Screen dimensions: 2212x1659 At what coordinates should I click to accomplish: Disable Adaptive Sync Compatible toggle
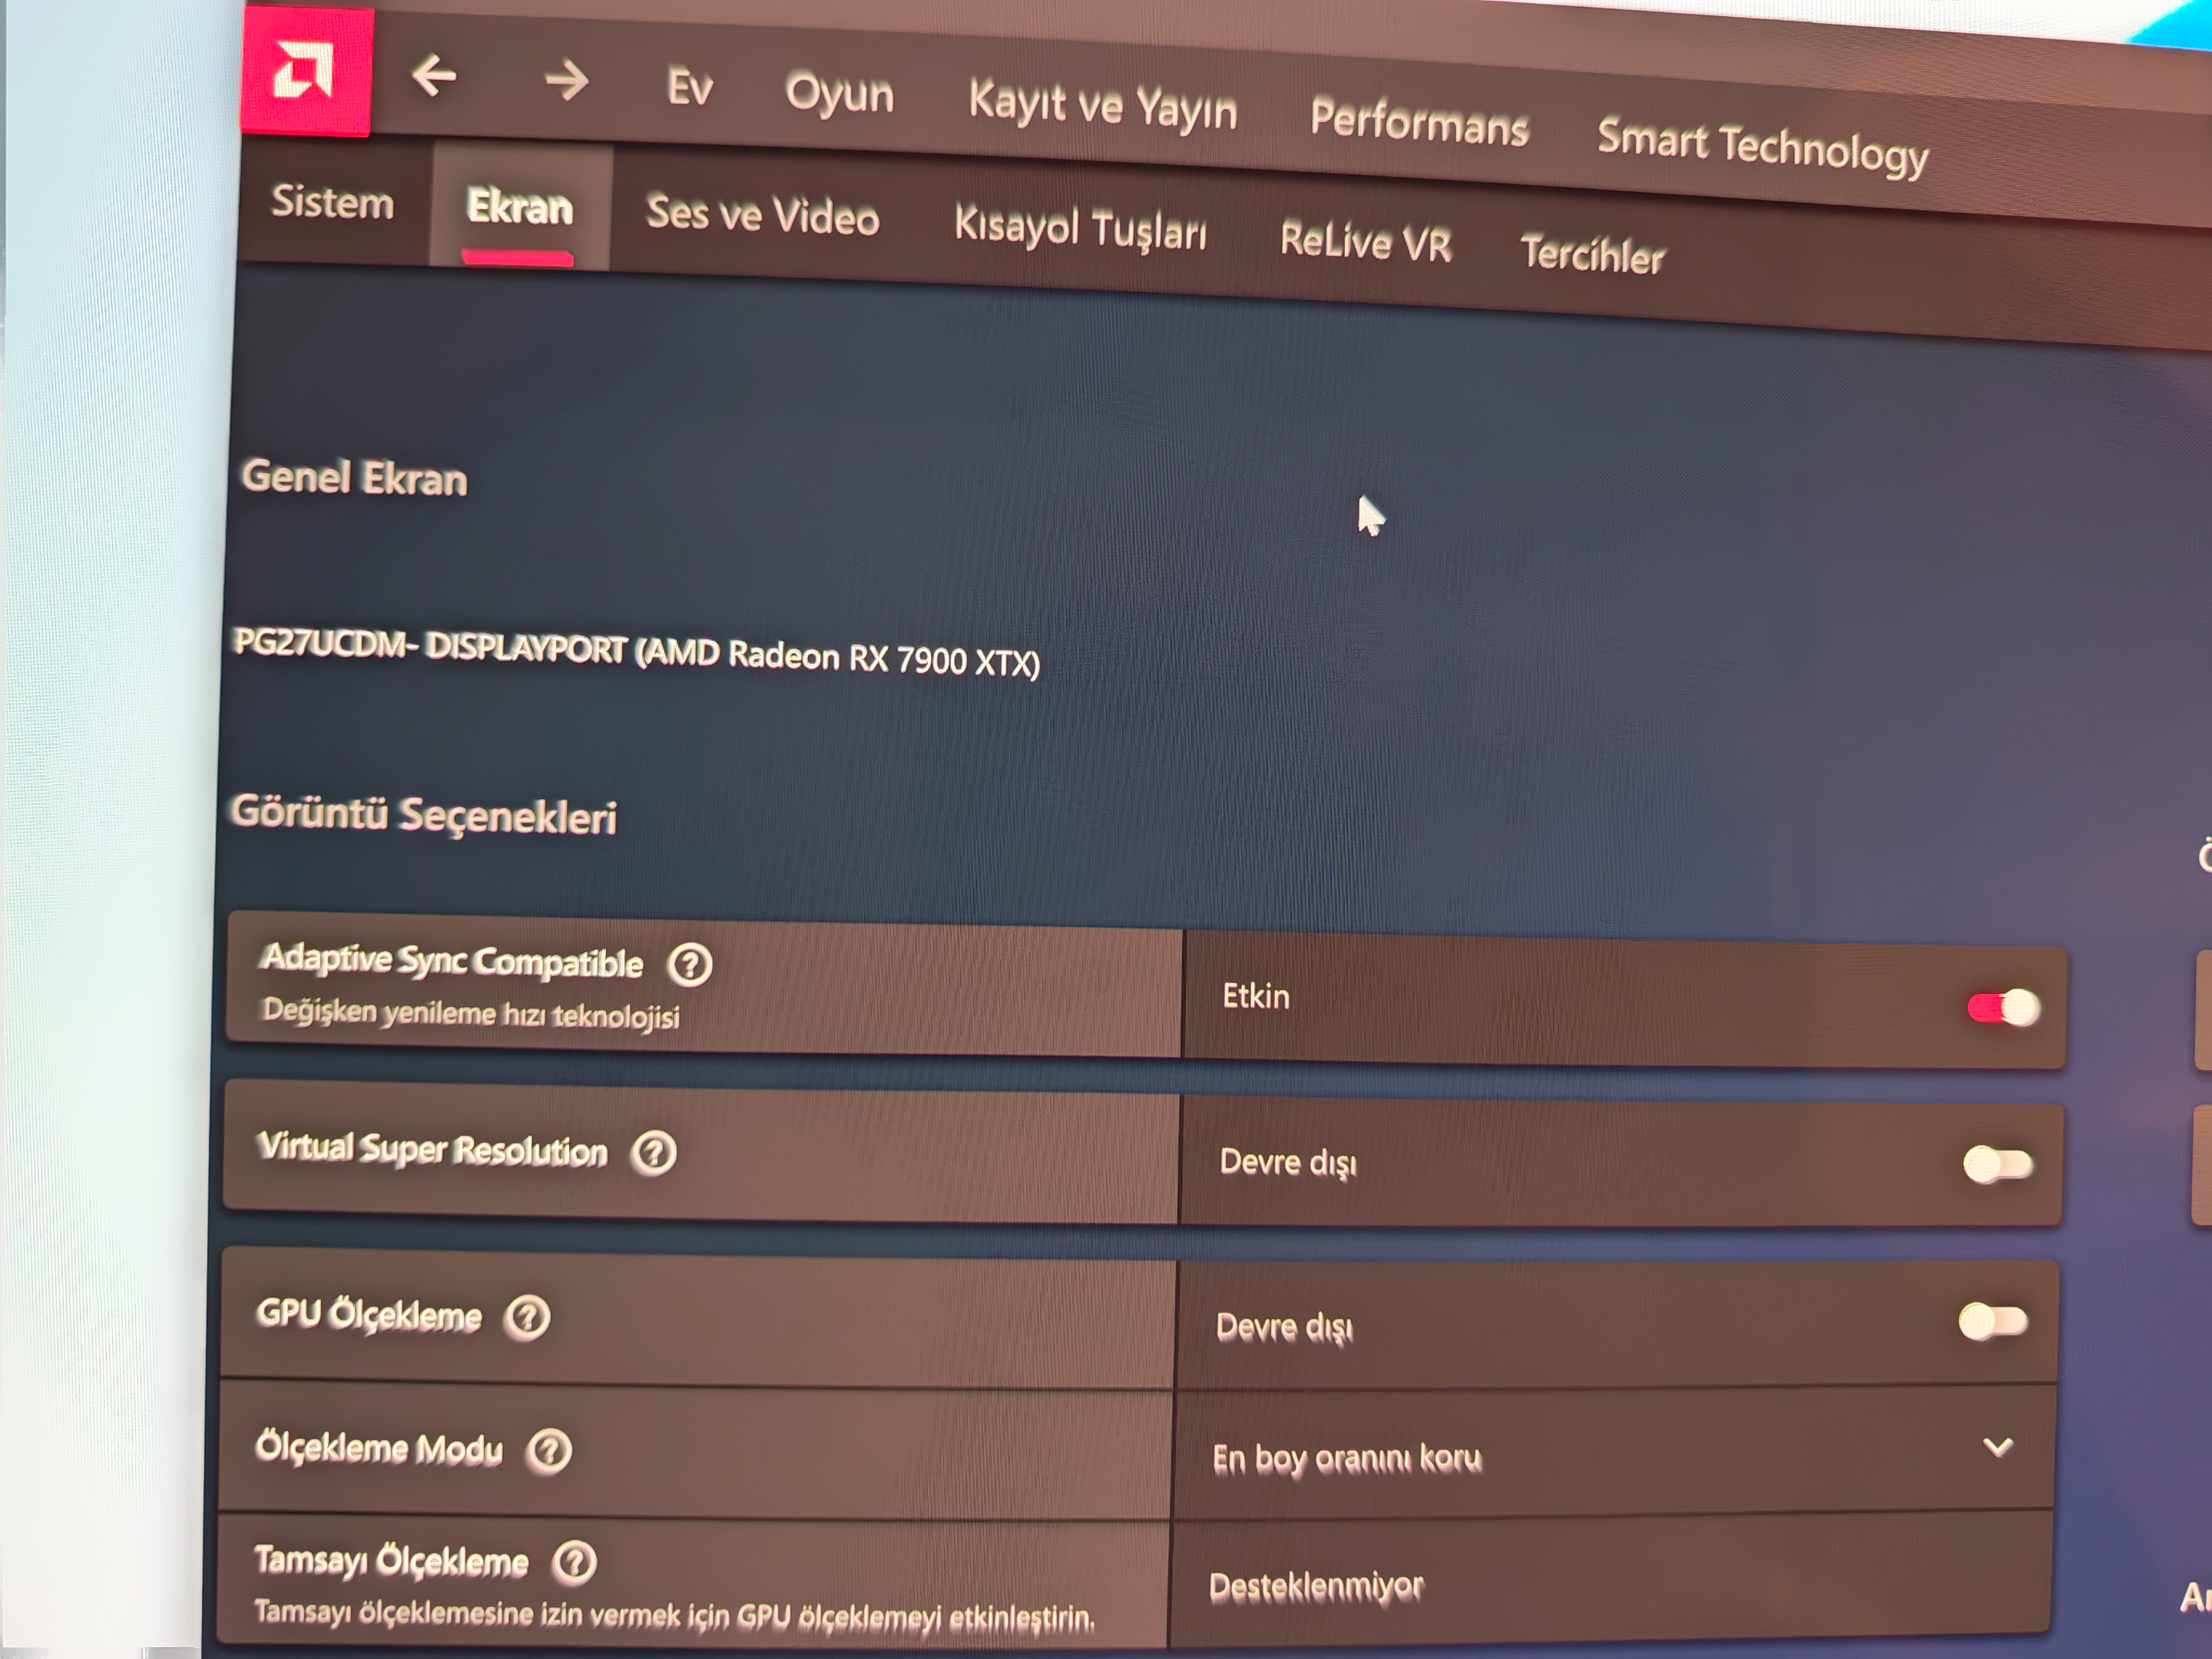click(x=2003, y=1007)
